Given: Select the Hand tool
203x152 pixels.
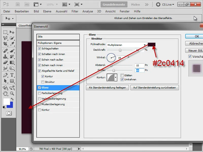Looking at the screenshot, I should tap(5, 93).
